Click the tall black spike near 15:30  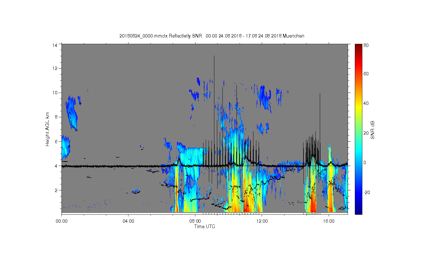point(320,129)
